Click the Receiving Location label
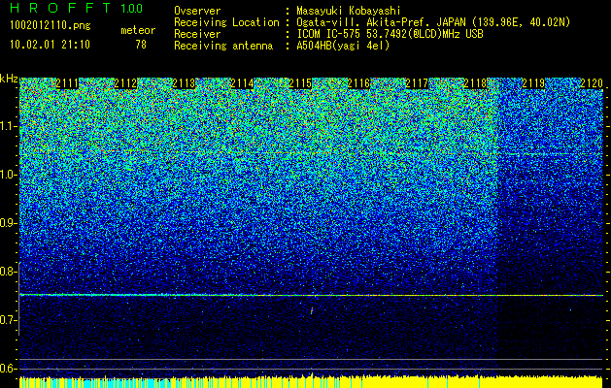 (226, 22)
